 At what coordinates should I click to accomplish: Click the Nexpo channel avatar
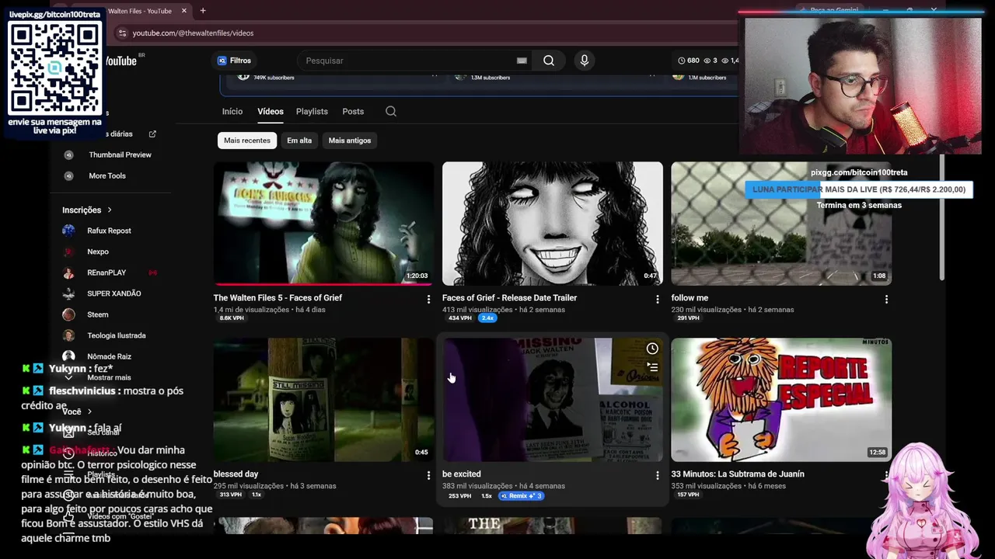(x=69, y=252)
